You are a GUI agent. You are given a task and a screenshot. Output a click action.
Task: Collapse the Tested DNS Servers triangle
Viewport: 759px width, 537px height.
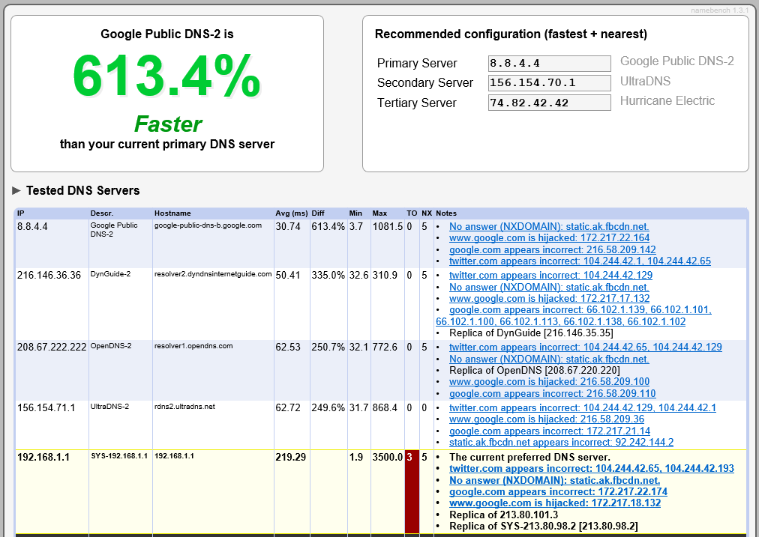coord(16,190)
